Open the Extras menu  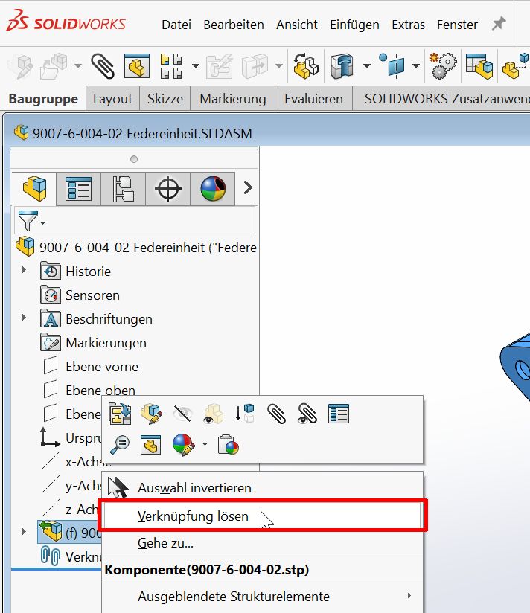[x=408, y=25]
